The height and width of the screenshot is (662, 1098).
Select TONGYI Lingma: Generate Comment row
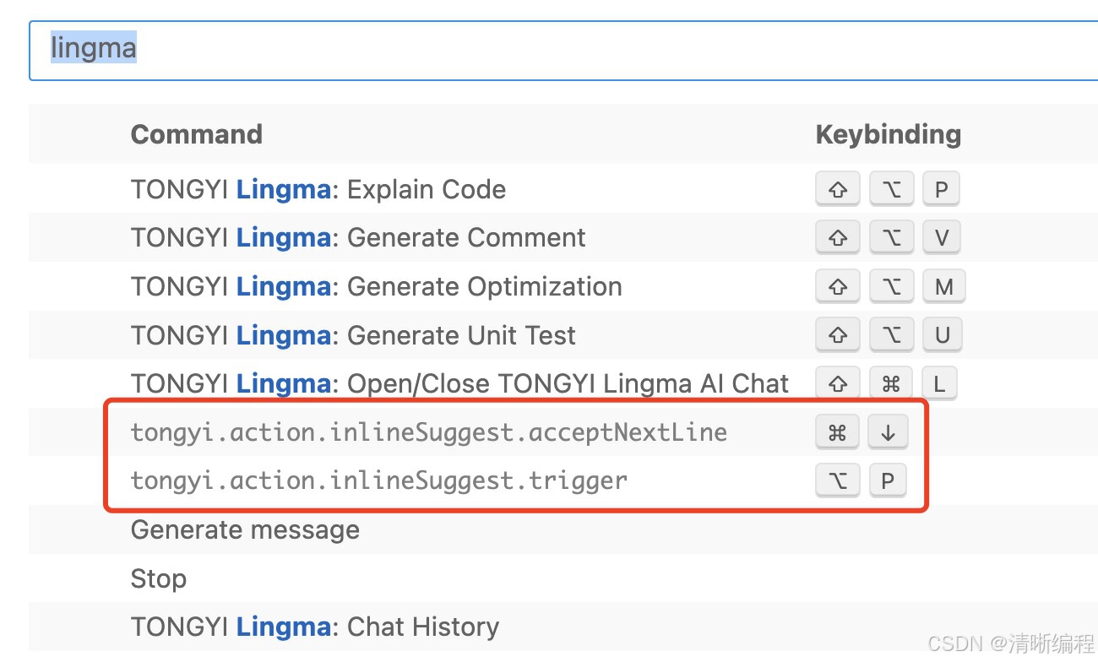tap(563, 238)
